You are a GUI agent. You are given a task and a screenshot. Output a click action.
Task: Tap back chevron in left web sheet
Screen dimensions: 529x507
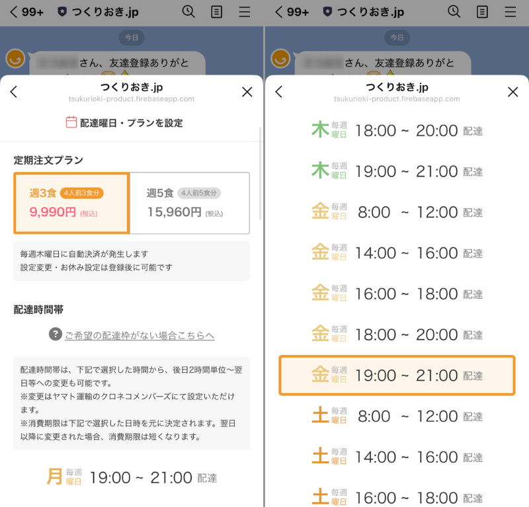[x=13, y=92]
